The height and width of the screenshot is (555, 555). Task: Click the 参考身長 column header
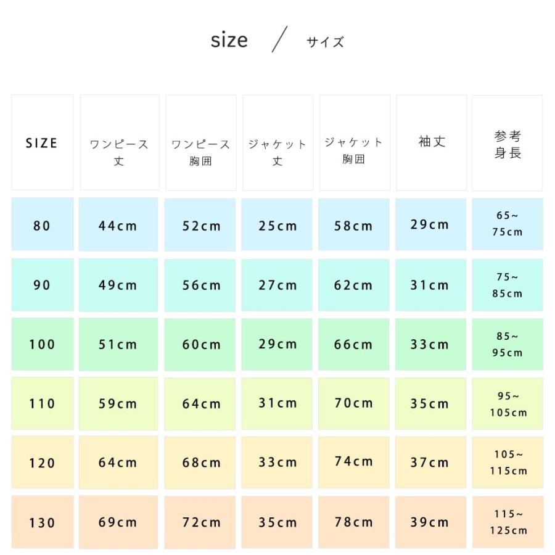point(508,142)
